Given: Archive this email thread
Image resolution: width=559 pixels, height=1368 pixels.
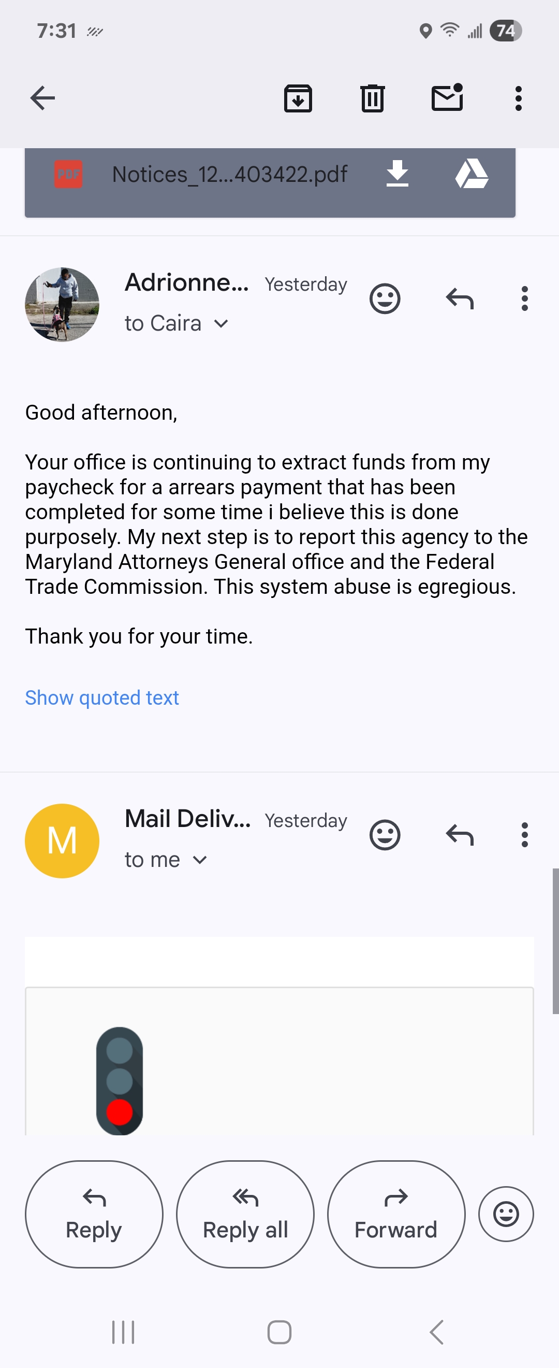Looking at the screenshot, I should point(298,98).
